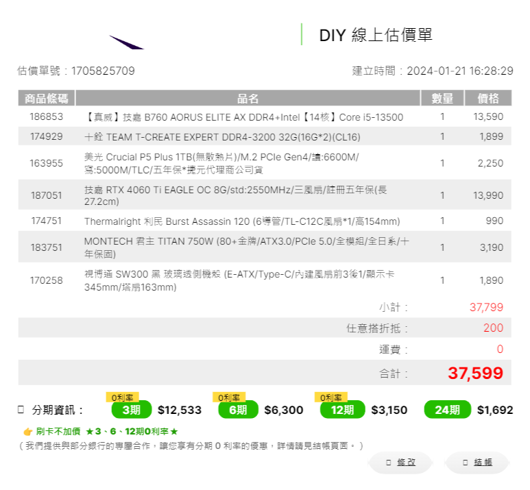Click the 運費 label
Screen dimensions: 530x490
pyautogui.click(x=394, y=349)
